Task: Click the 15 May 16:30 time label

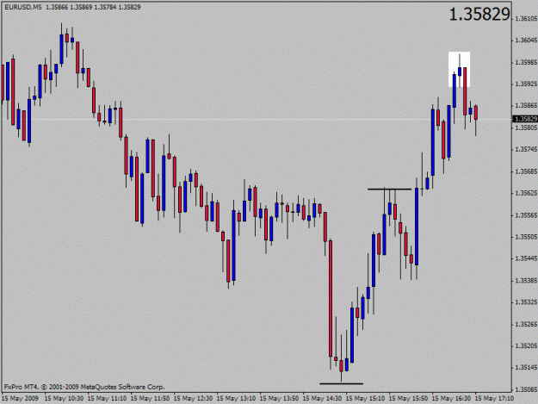Action: [x=452, y=399]
